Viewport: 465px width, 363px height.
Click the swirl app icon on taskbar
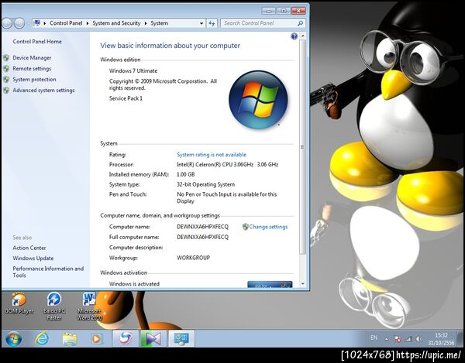[x=126, y=338]
